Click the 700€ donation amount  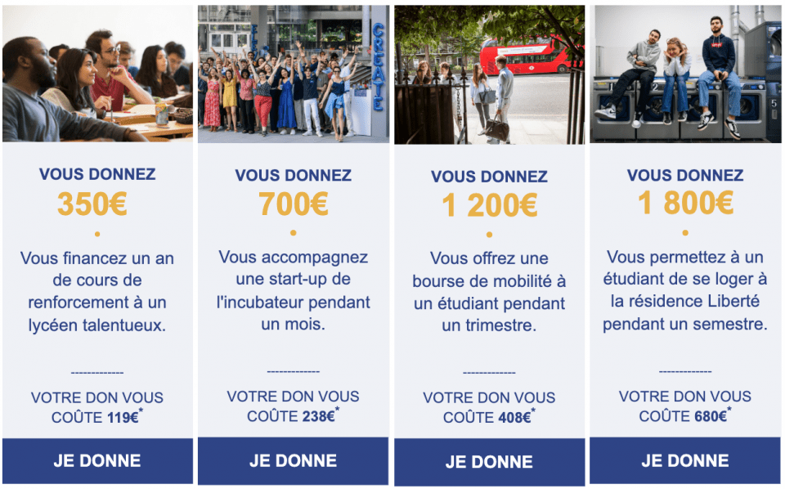pos(293,204)
